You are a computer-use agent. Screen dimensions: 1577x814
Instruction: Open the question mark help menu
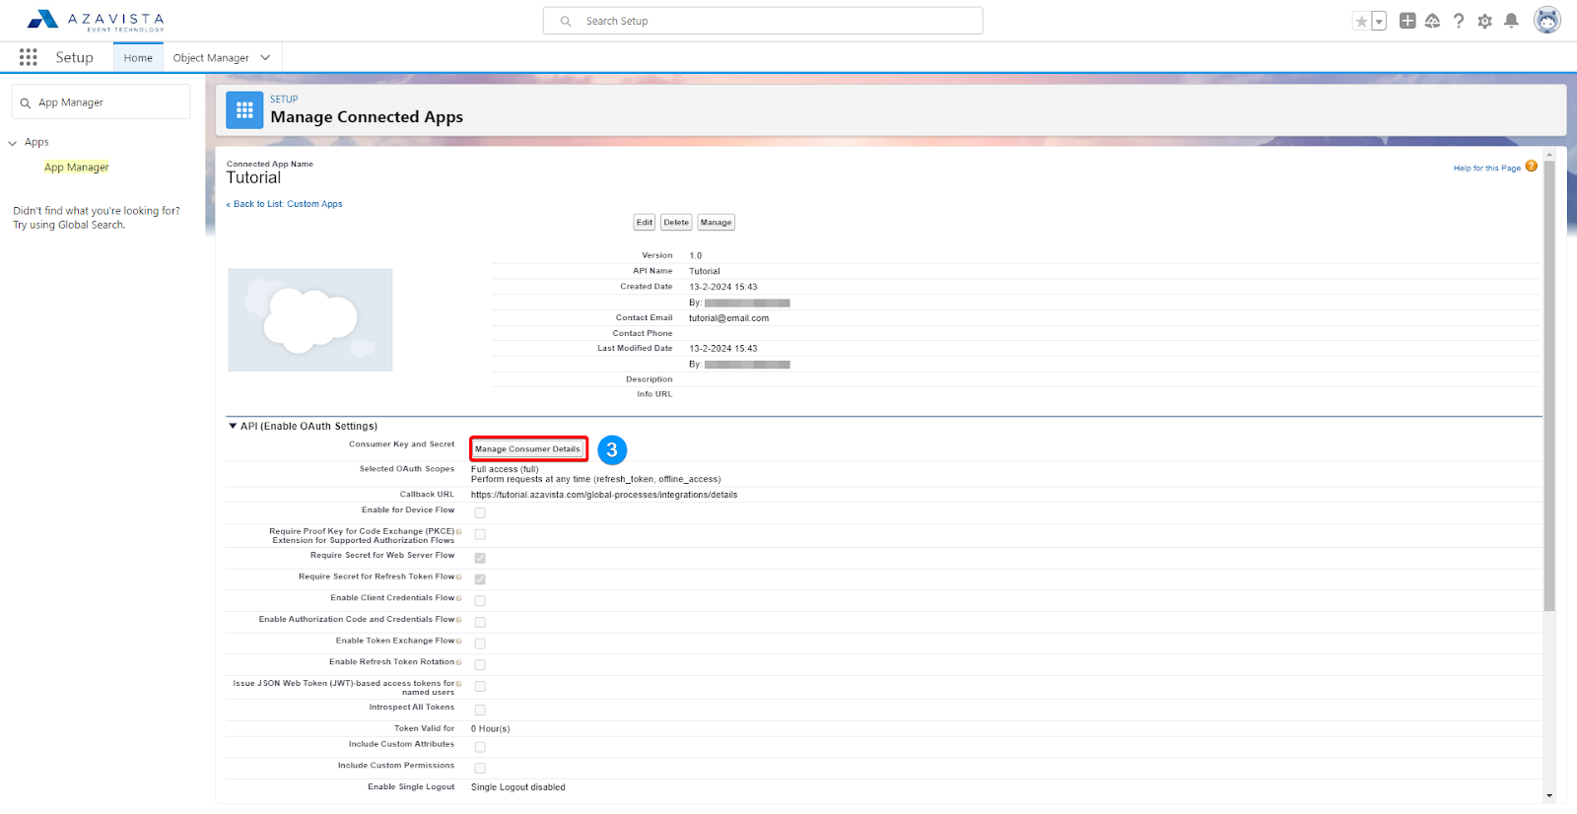1459,21
